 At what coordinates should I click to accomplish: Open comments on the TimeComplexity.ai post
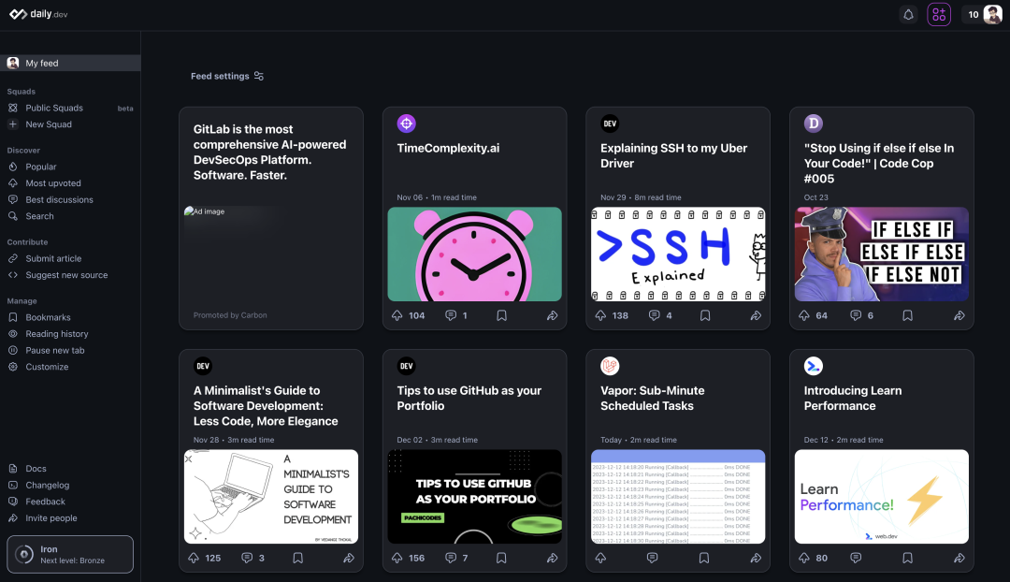point(451,315)
